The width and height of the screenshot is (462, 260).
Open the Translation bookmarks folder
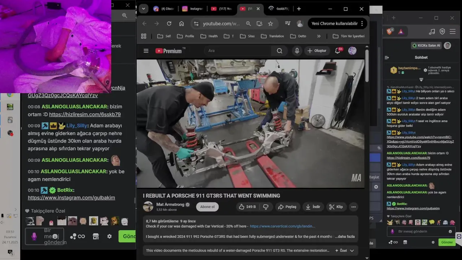point(273,36)
